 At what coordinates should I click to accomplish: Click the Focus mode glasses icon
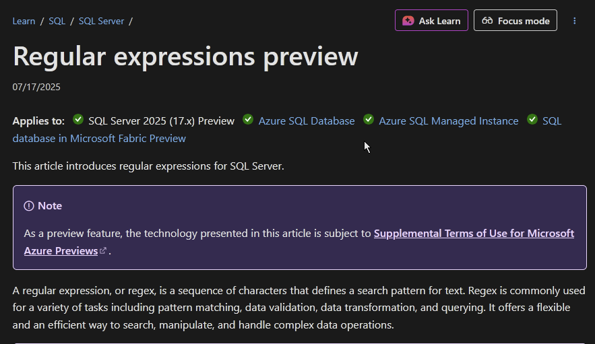point(488,21)
